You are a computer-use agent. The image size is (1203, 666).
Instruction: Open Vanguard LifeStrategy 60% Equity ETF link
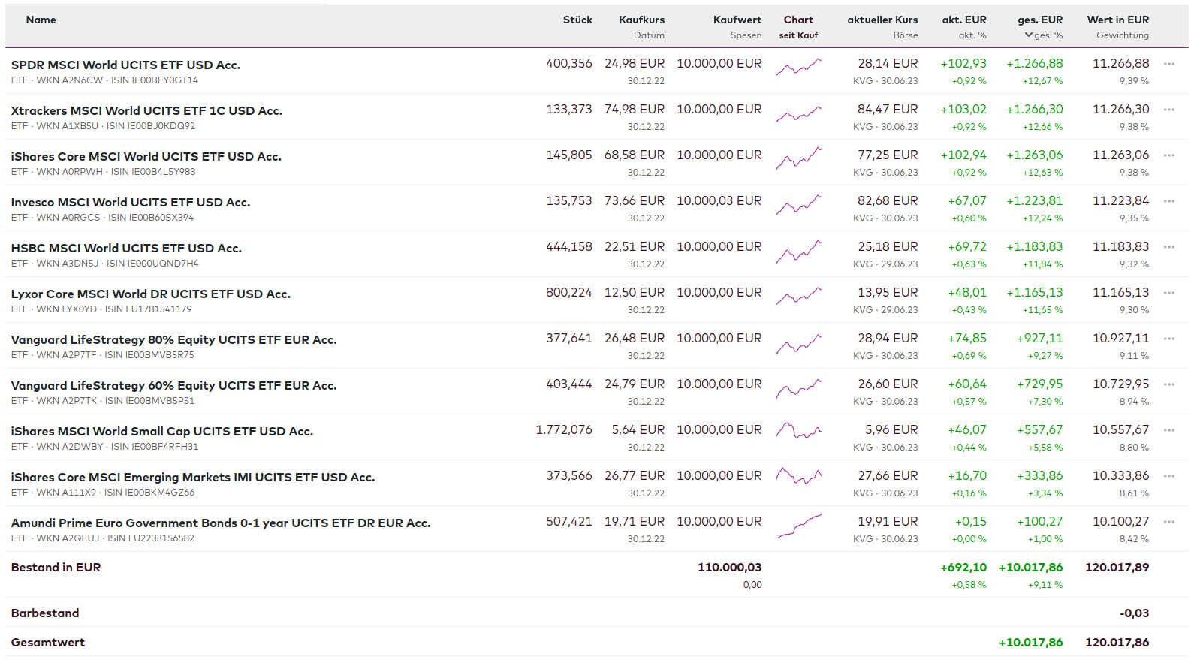coord(173,385)
